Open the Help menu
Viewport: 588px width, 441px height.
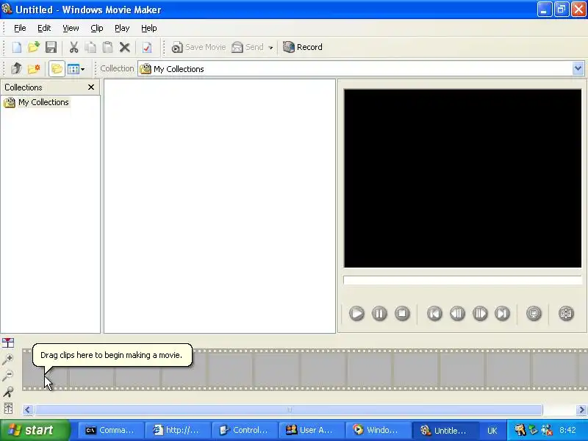[149, 28]
